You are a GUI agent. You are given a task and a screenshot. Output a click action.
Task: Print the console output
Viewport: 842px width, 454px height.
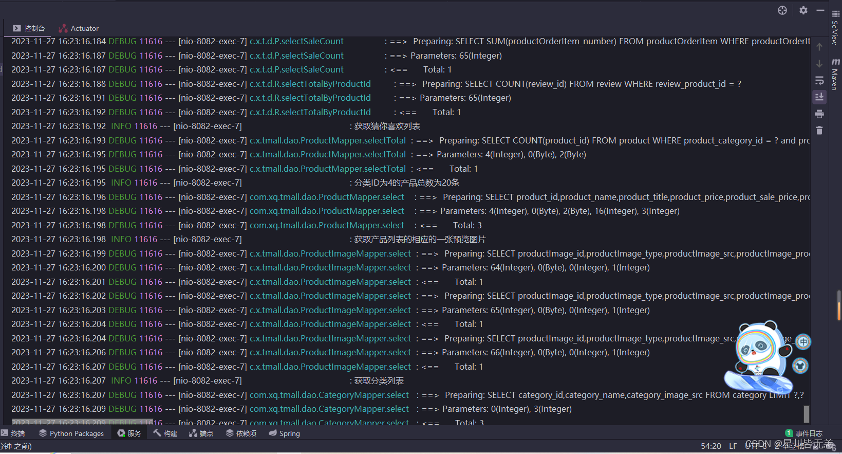point(819,114)
